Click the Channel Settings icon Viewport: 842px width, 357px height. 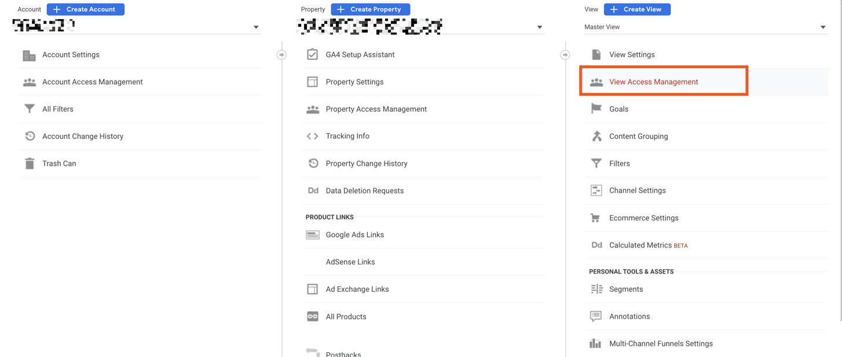(x=596, y=191)
